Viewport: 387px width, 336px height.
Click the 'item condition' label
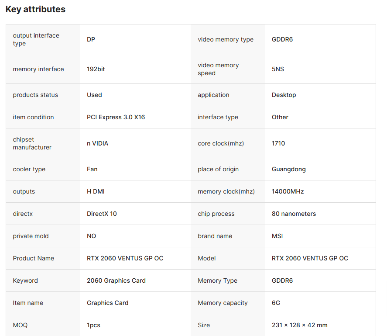(33, 117)
